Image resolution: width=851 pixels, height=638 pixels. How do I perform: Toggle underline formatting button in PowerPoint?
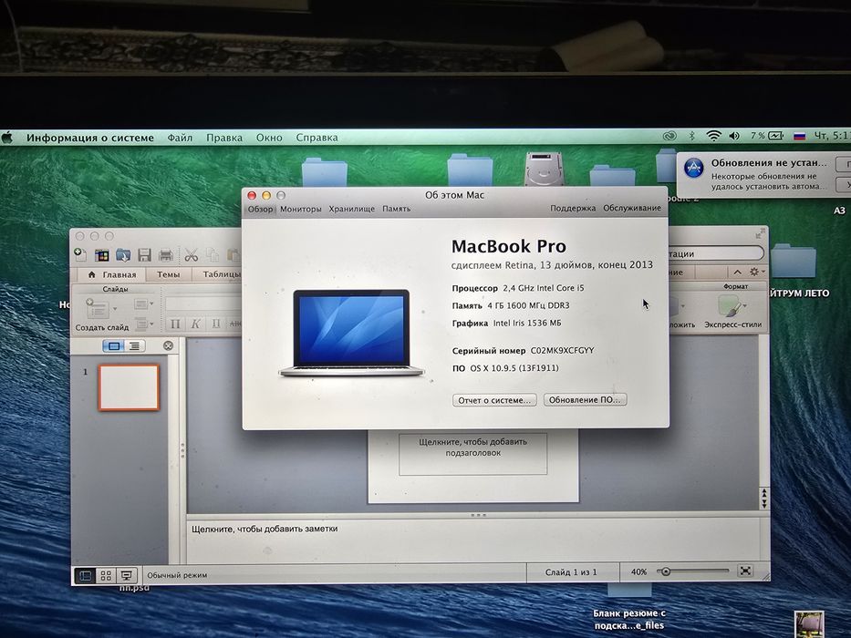[x=215, y=324]
